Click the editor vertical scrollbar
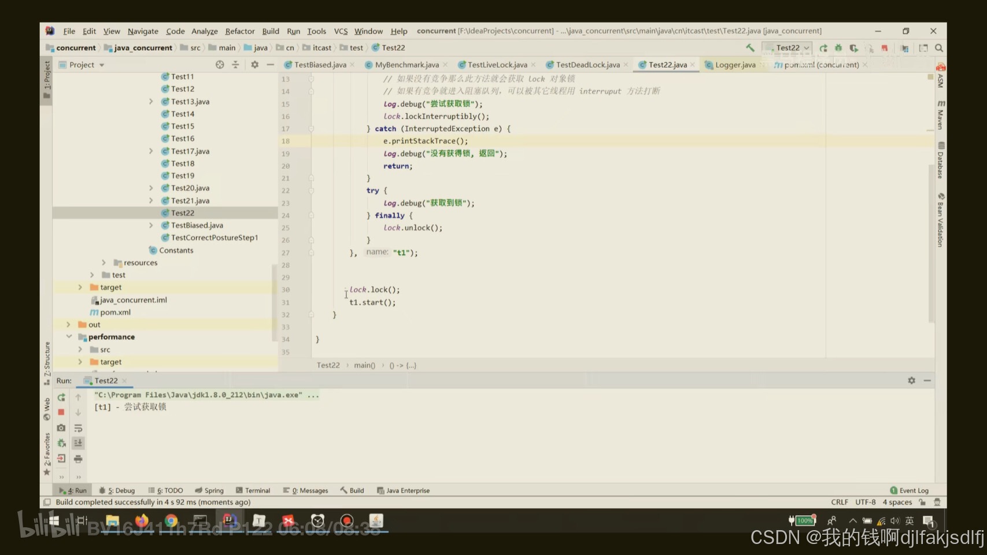987x555 pixels. [931, 243]
